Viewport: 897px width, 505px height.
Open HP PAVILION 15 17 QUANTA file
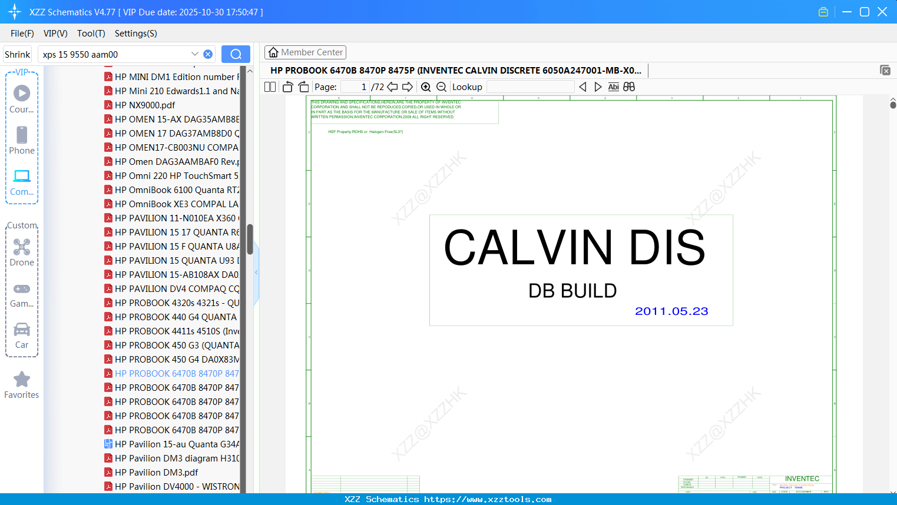171,232
